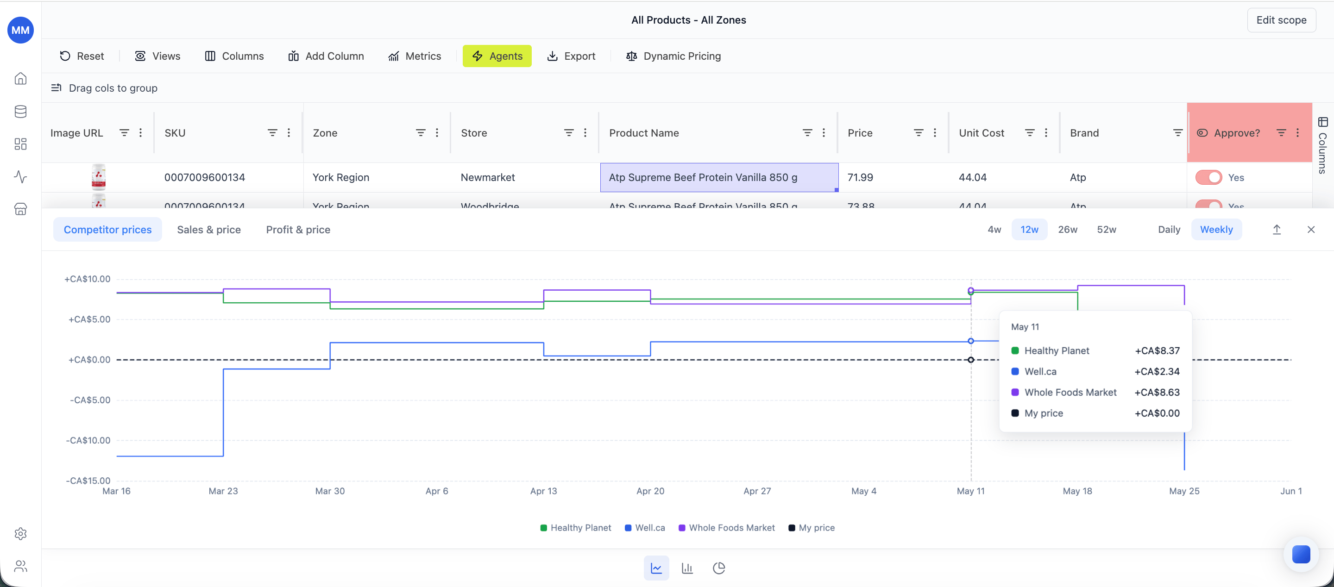1334x587 pixels.
Task: Click the MM user avatar
Action: point(20,30)
